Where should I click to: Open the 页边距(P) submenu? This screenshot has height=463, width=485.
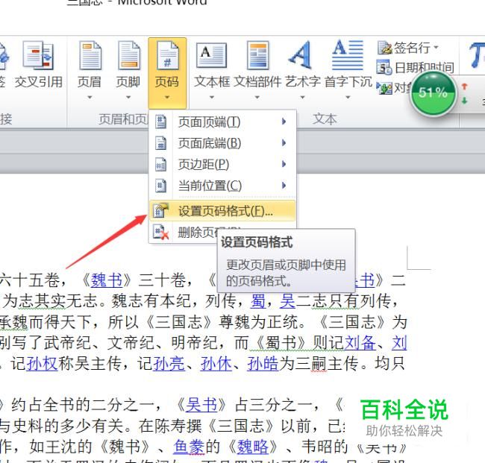click(222, 164)
